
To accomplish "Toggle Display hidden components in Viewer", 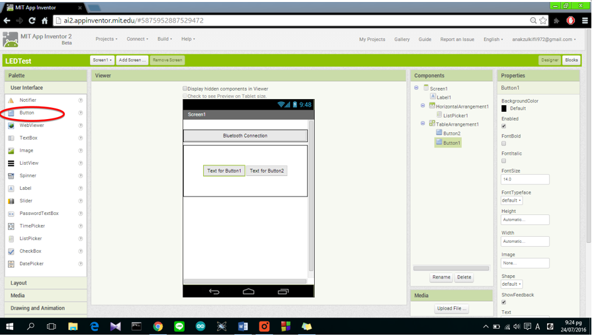I will coord(185,89).
